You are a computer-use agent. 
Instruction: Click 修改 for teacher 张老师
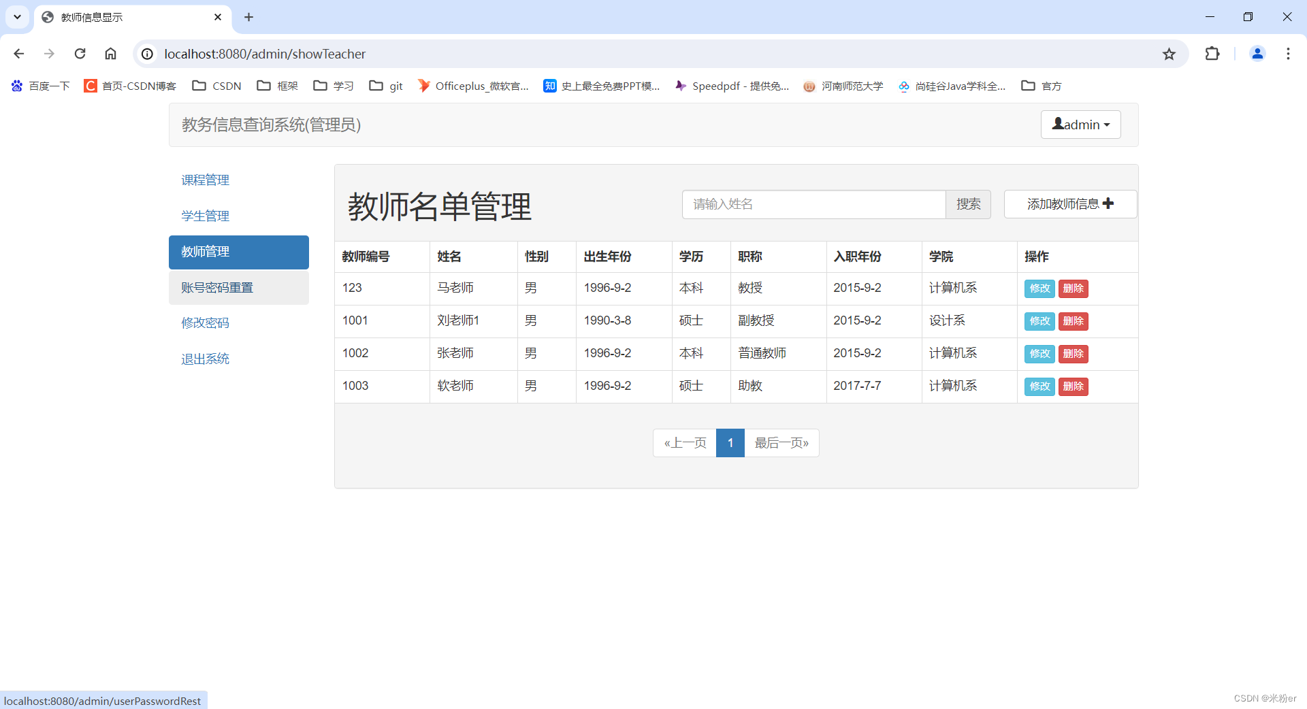pyautogui.click(x=1039, y=354)
